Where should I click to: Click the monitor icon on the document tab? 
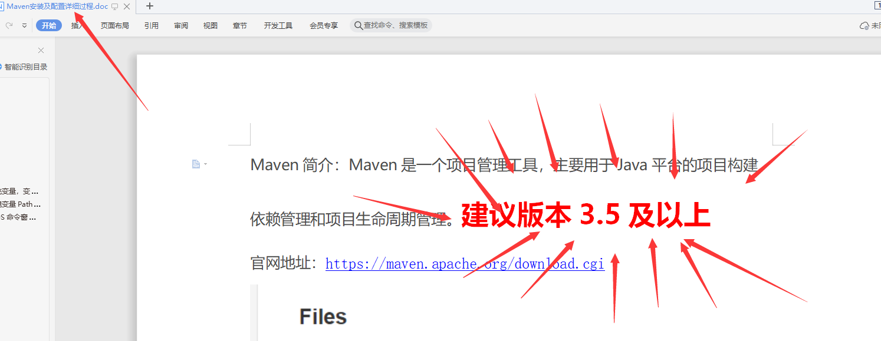(115, 6)
